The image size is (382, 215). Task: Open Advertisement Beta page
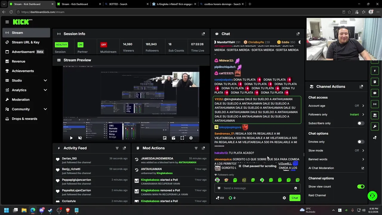pos(26,52)
